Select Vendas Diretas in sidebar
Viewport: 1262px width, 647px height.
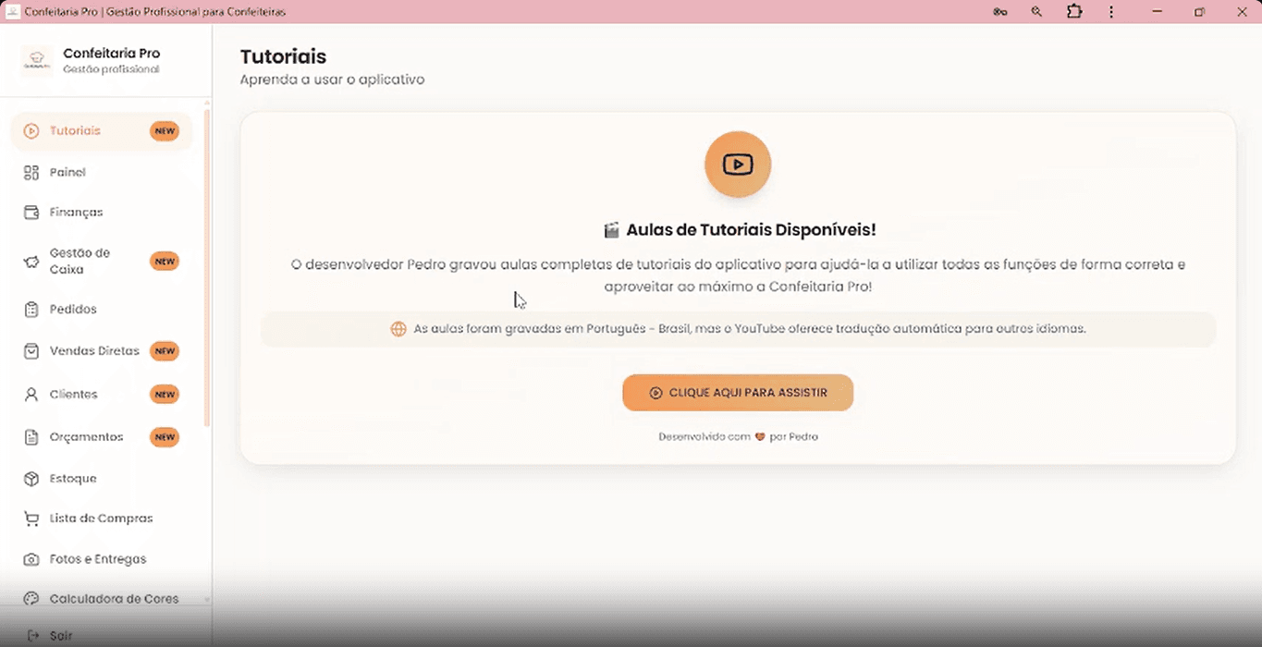pyautogui.click(x=102, y=351)
